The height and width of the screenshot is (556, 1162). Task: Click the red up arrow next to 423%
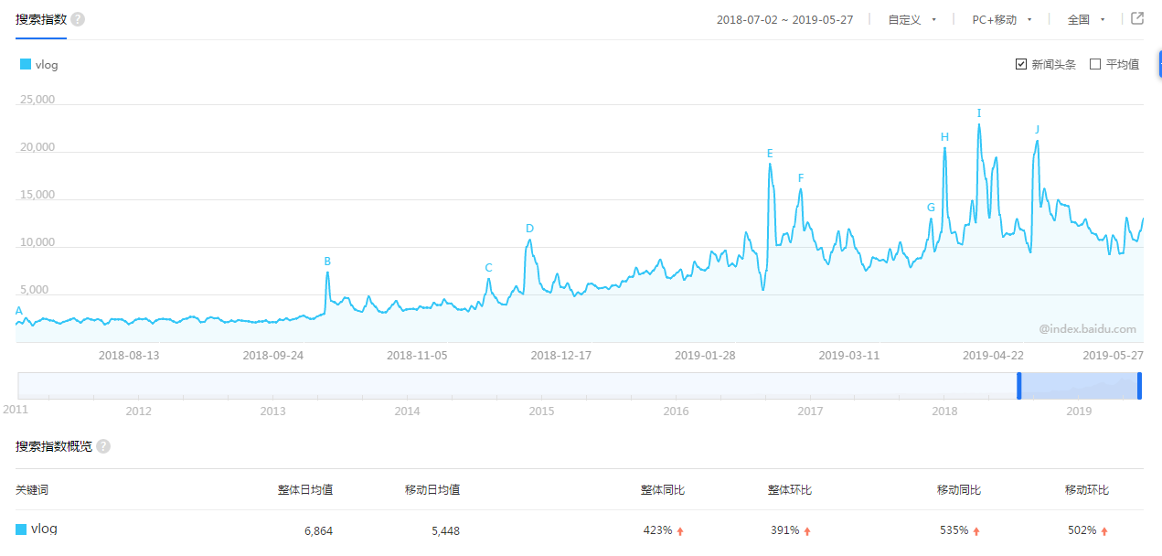(680, 531)
